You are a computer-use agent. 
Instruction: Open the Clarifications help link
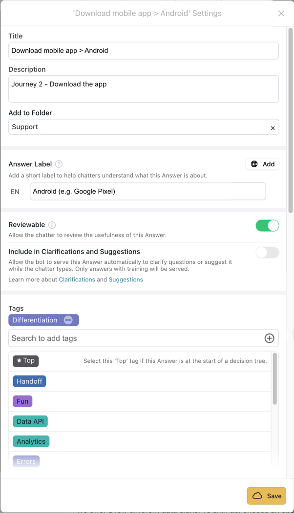click(77, 279)
